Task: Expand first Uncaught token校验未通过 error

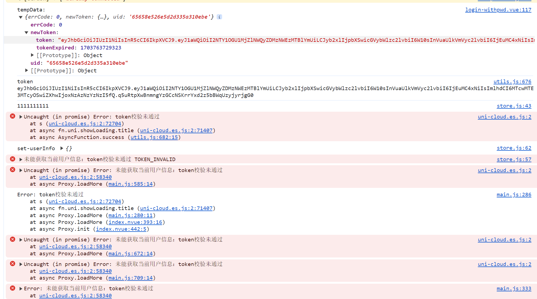Action: coord(21,117)
